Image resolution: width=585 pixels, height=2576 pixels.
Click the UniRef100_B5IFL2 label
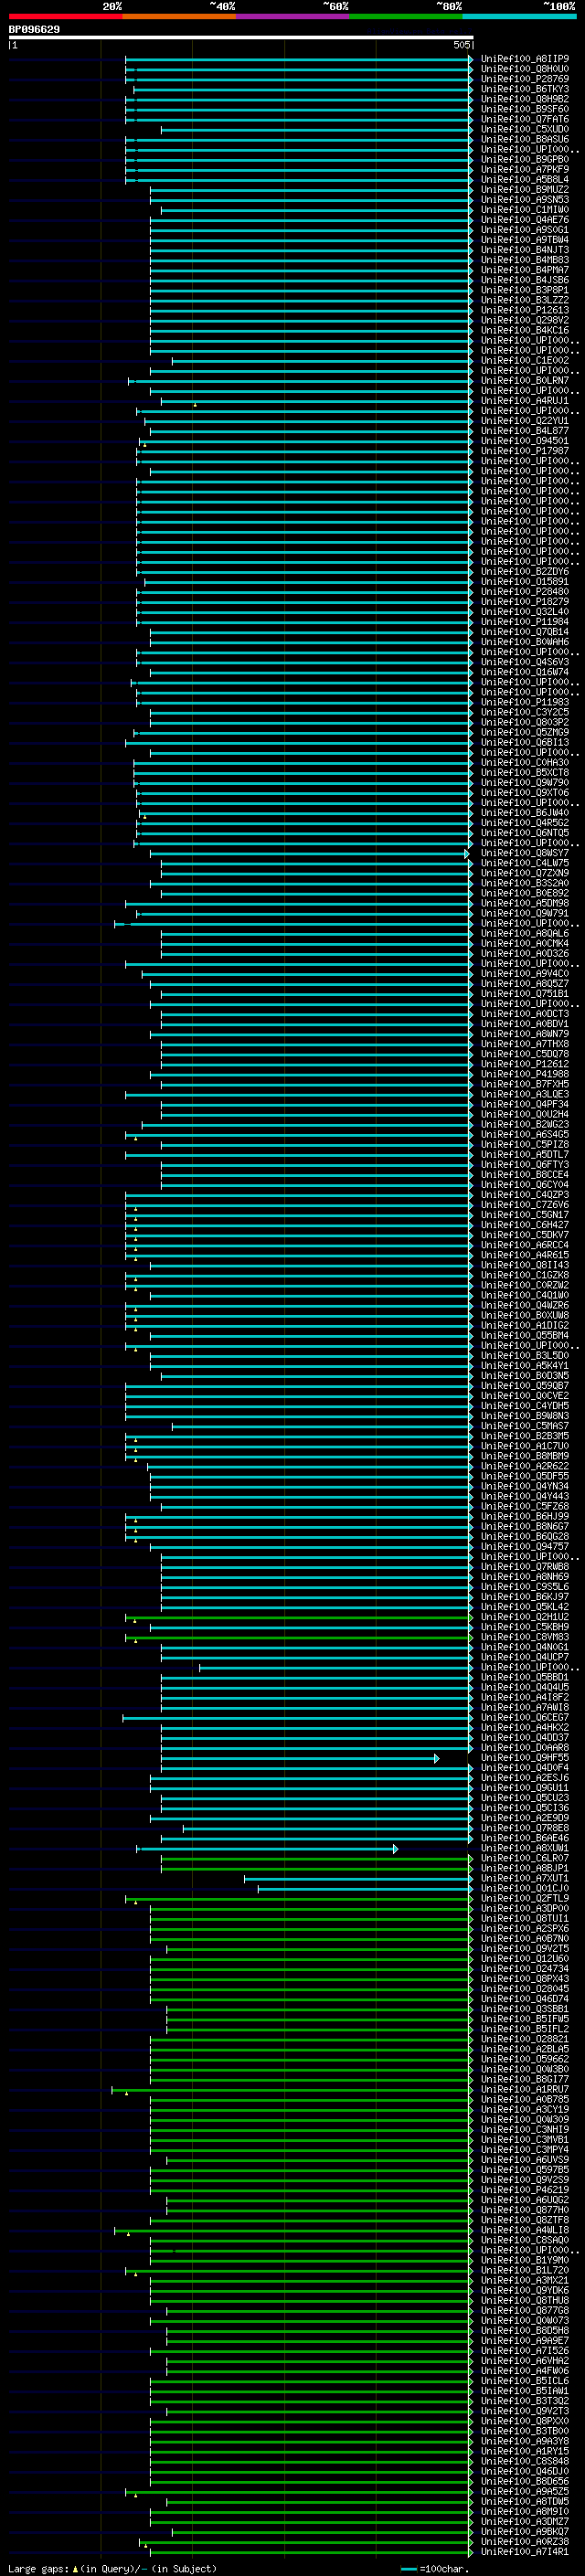525,2029
